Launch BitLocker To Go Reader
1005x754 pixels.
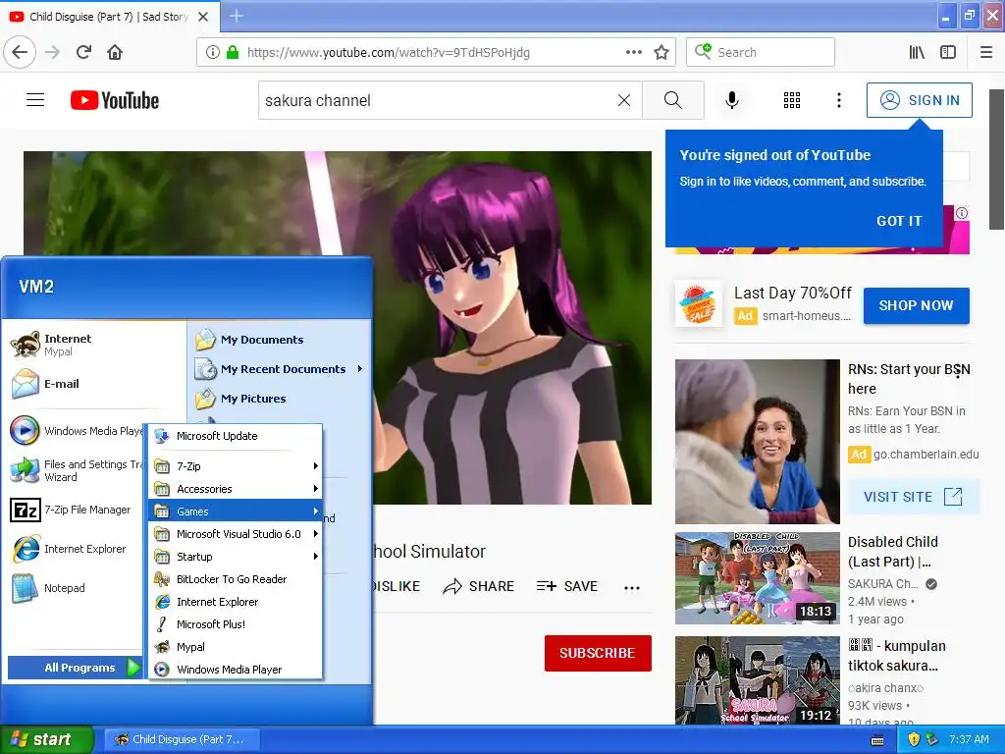click(236, 579)
